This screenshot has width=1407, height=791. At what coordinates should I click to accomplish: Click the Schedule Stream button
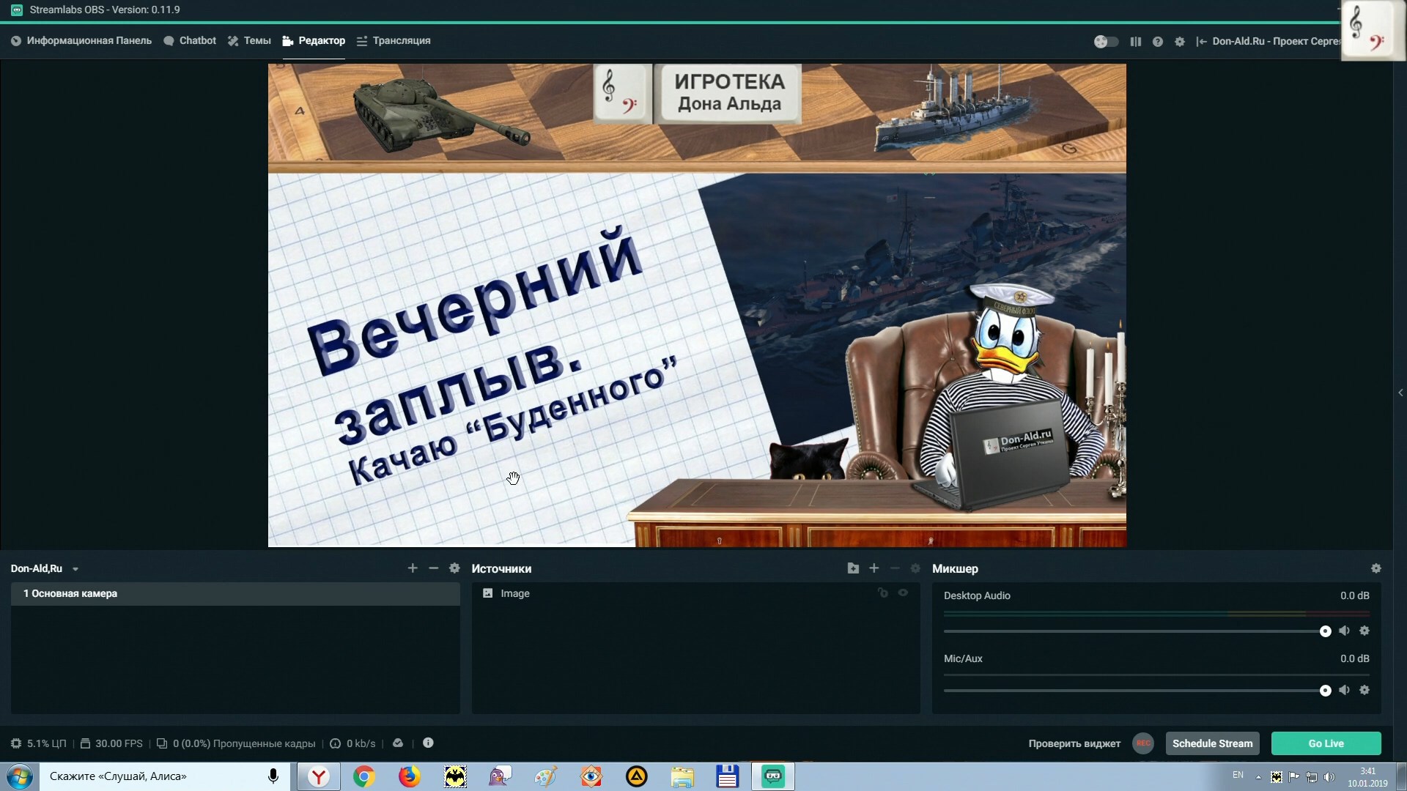pyautogui.click(x=1212, y=743)
